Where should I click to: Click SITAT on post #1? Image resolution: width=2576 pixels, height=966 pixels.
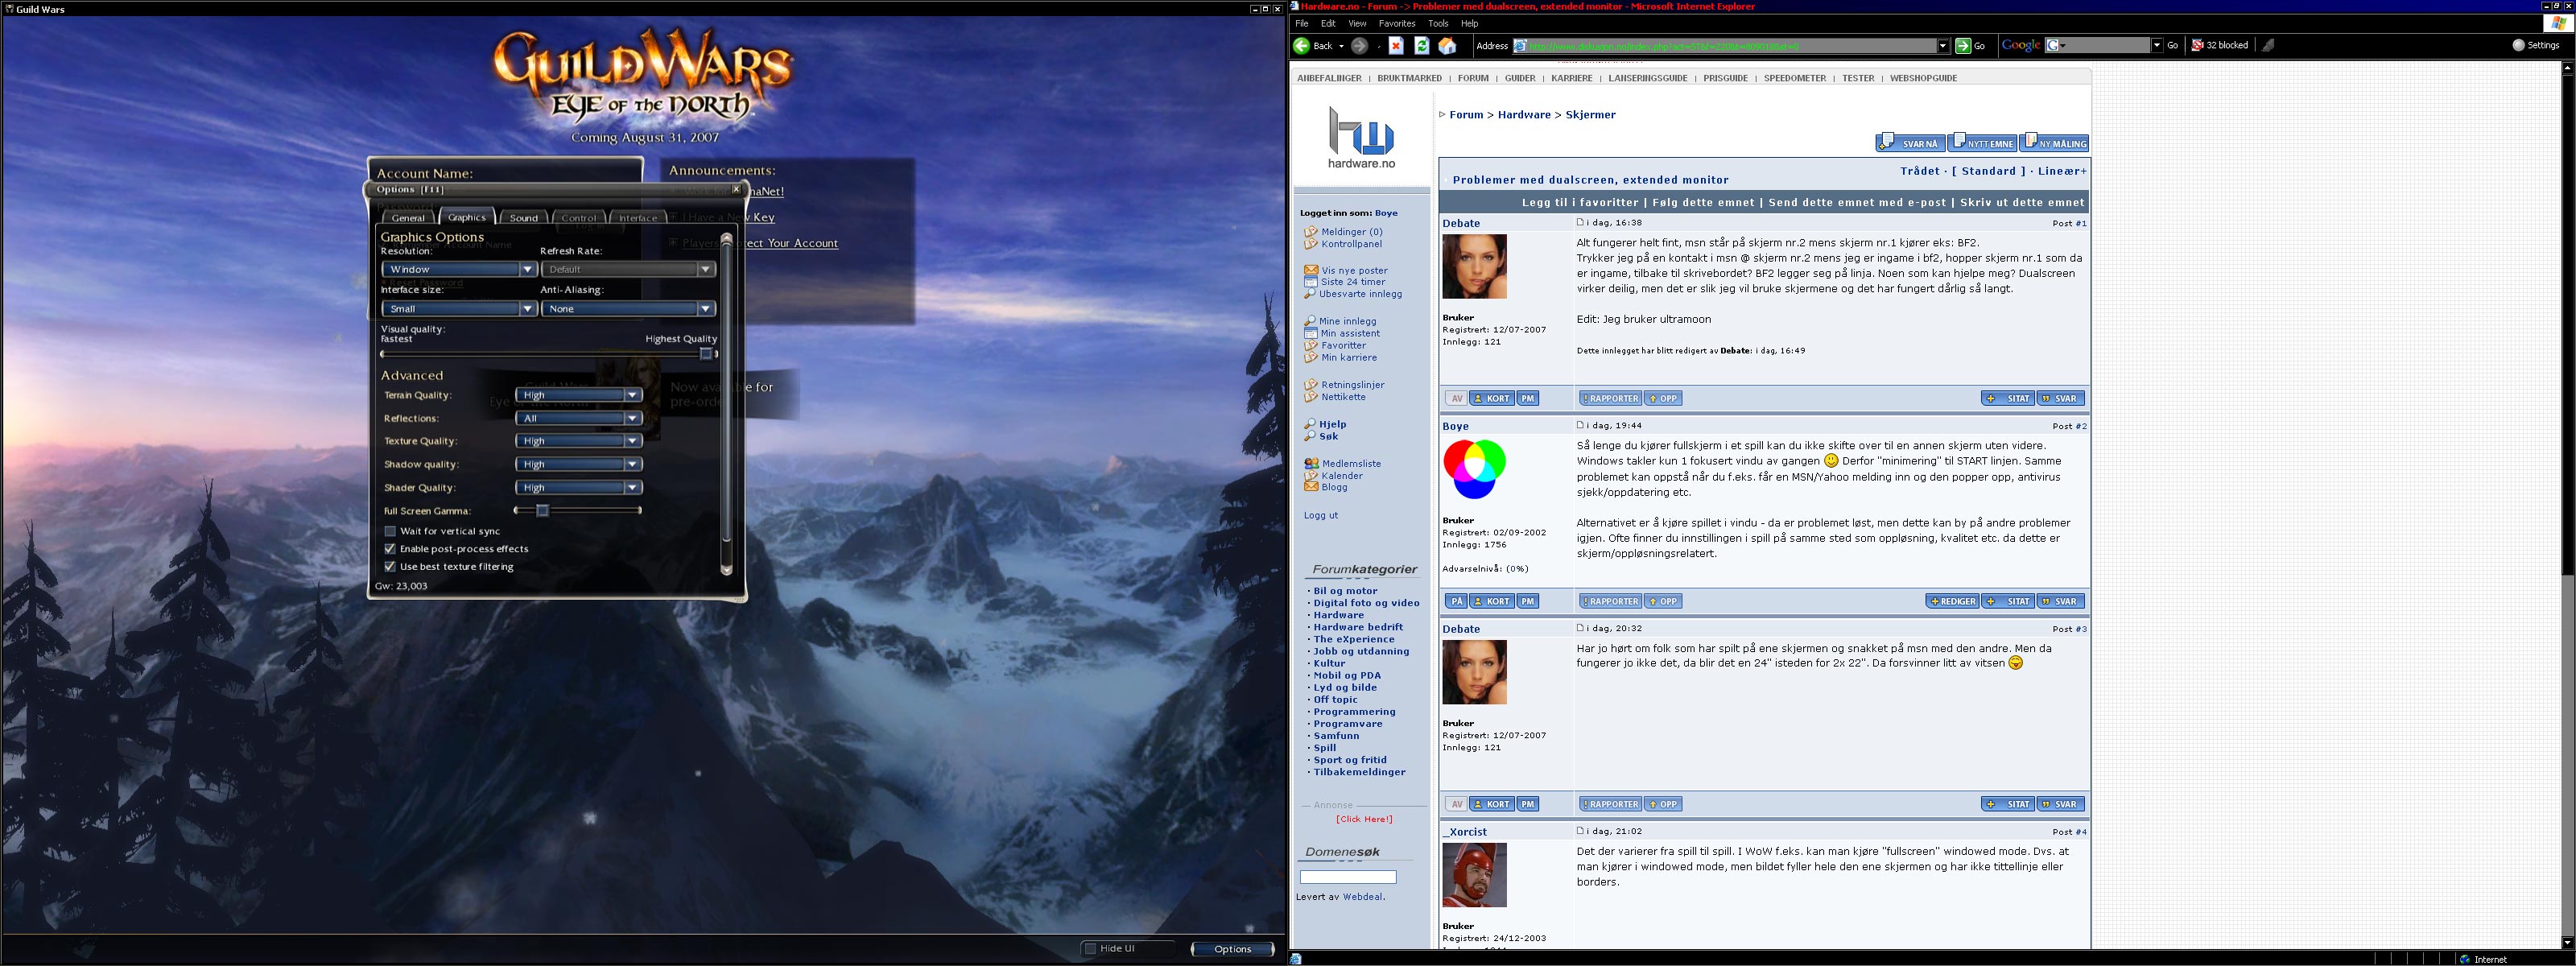[x=2008, y=399]
